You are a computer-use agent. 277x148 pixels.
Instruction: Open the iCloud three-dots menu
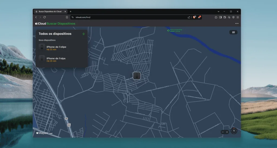pyautogui.click(x=237, y=24)
